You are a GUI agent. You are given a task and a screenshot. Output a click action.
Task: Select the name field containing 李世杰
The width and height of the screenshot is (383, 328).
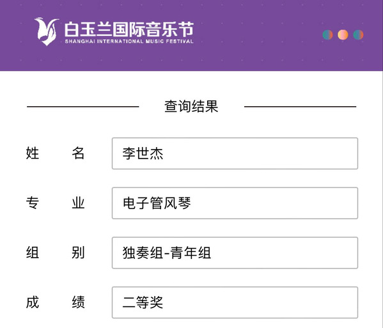click(235, 153)
